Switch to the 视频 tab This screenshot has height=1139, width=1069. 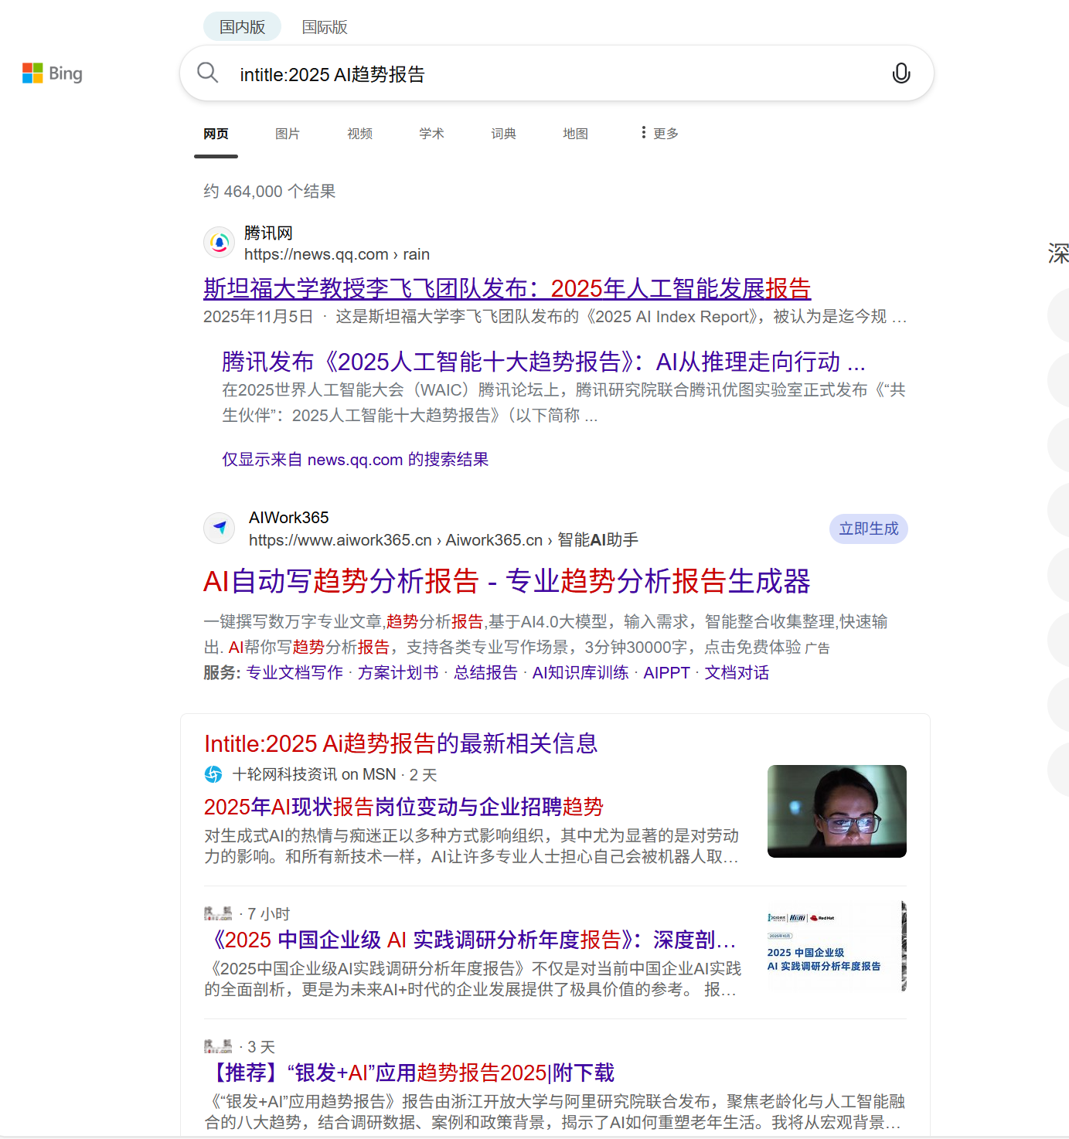tap(359, 133)
